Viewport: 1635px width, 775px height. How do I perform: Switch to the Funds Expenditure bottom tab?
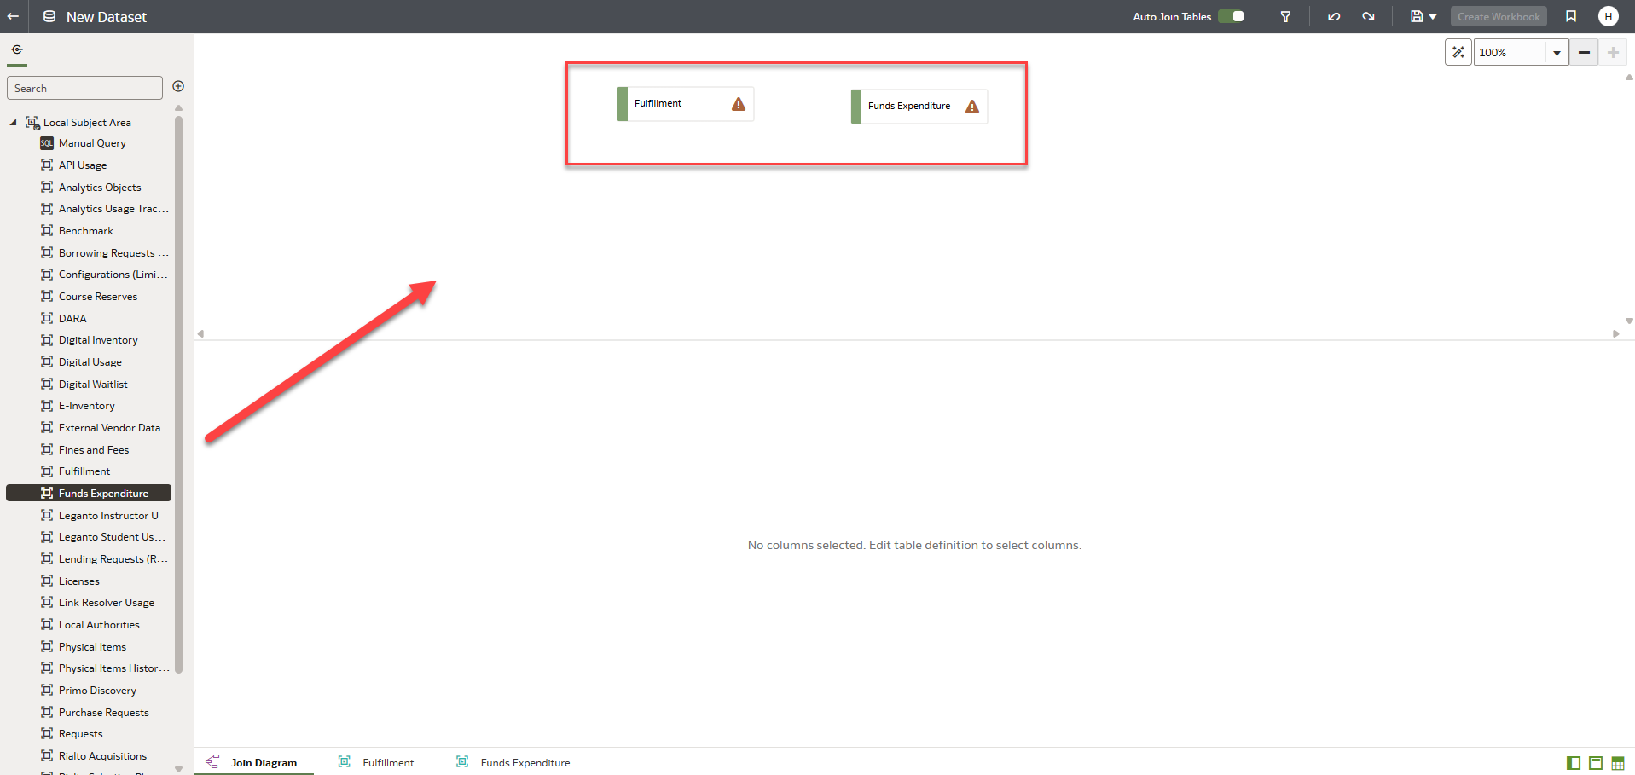[513, 762]
